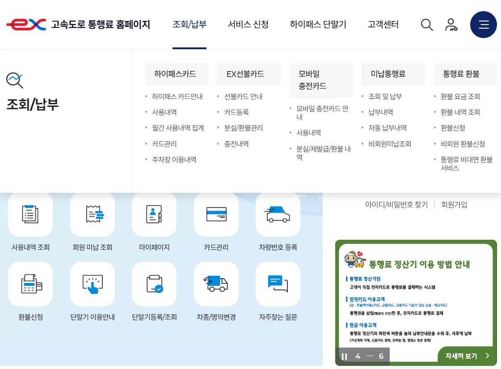Pause the banner slideshow
The image size is (501, 369).
pyautogui.click(x=345, y=356)
